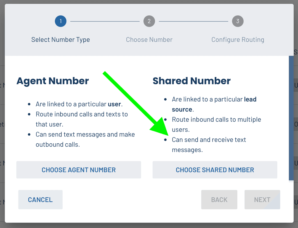This screenshot has width=298, height=228.
Task: Go to the 'Choose Number' step label
Action: 149,40
